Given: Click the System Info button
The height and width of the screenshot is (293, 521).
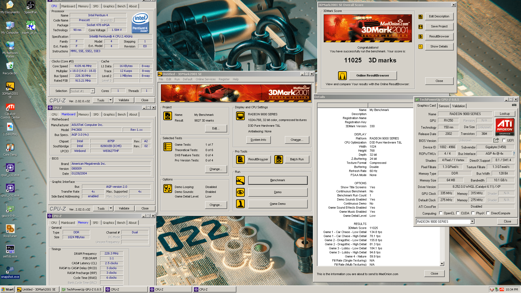Looking at the screenshot, I should (x=258, y=140).
